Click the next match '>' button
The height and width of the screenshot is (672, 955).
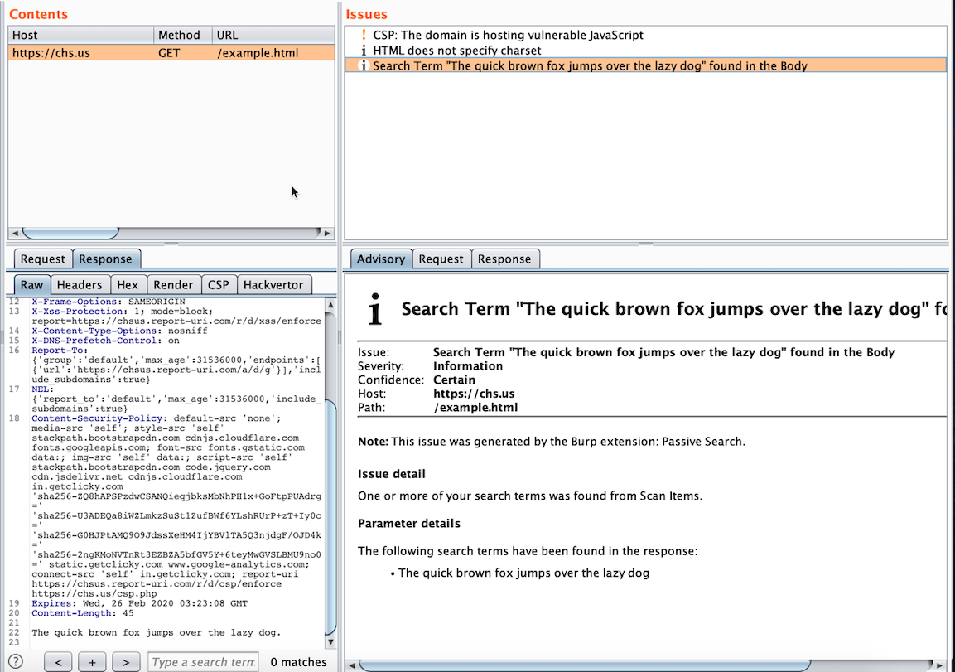click(125, 662)
